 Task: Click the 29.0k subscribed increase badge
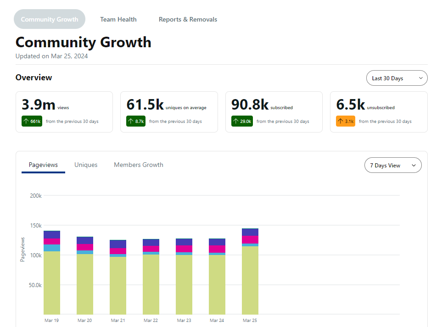pos(242,121)
